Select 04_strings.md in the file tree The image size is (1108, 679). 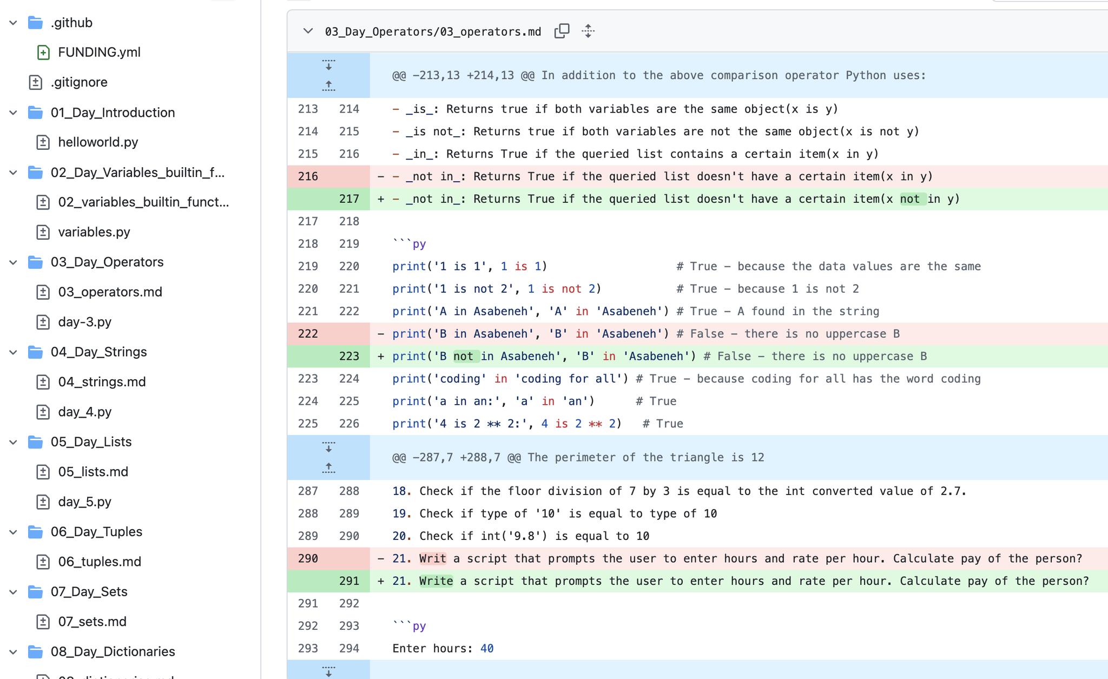click(x=102, y=382)
